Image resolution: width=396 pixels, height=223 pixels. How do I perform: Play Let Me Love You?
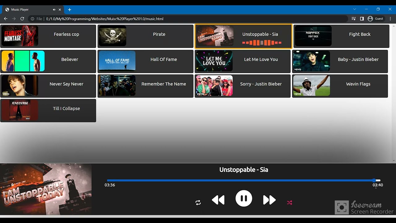click(243, 61)
